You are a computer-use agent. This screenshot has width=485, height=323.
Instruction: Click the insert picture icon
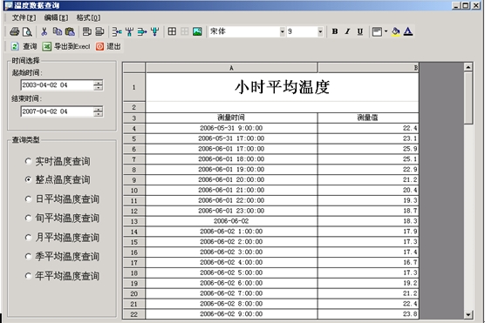tap(197, 31)
